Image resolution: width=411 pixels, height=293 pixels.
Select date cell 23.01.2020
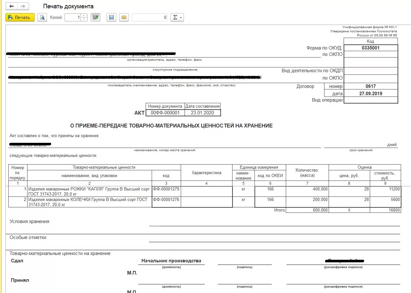[202, 113]
